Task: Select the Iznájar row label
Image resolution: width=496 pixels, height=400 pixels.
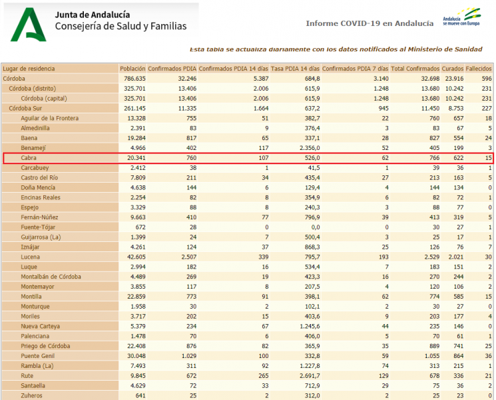Action: (x=30, y=247)
